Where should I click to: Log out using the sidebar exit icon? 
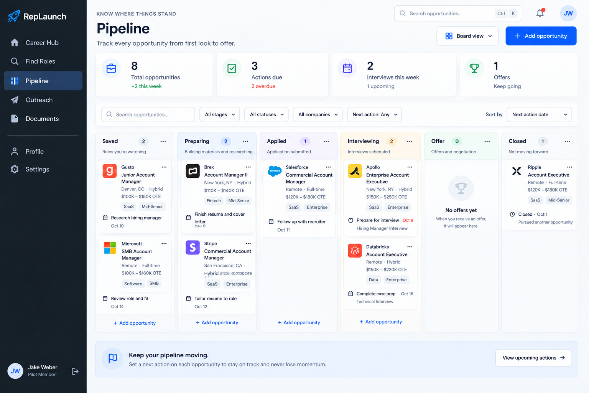click(x=75, y=371)
